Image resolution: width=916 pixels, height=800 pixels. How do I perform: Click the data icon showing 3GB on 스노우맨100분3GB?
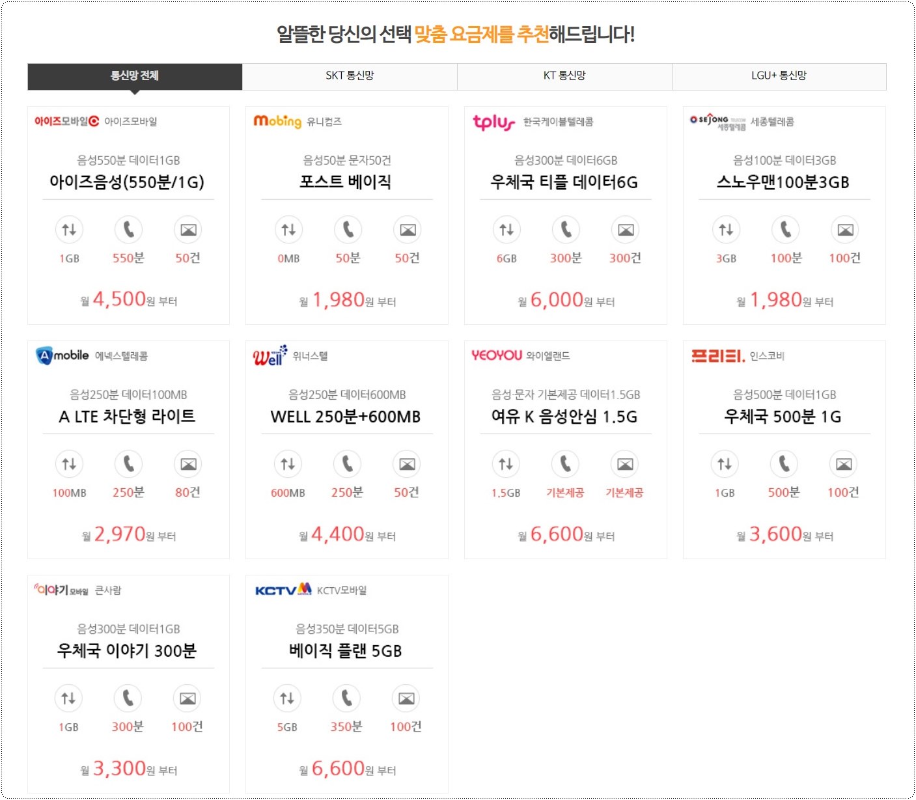tap(726, 229)
